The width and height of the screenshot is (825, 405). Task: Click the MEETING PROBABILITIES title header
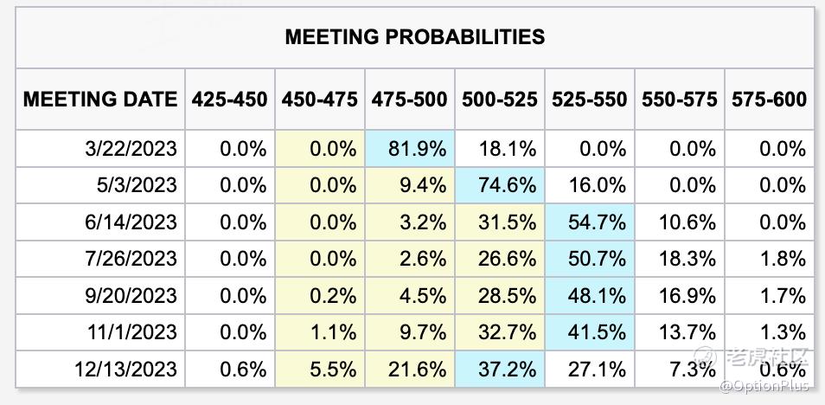click(x=414, y=37)
